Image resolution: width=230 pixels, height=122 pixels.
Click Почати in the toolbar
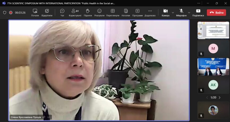click(x=35, y=12)
